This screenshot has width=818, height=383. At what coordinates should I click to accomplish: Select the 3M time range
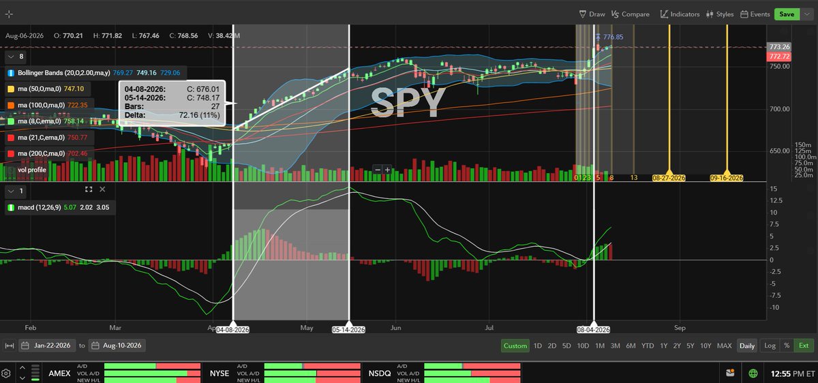[x=615, y=346]
